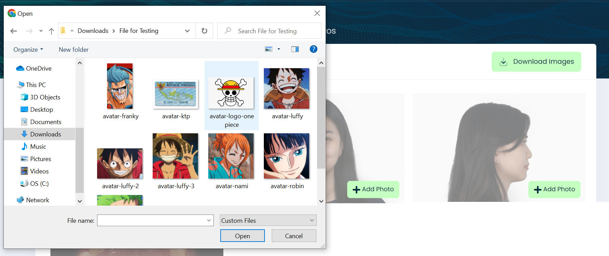Open Videos in the sidebar
Screen dimensions: 609x256
(x=39, y=171)
